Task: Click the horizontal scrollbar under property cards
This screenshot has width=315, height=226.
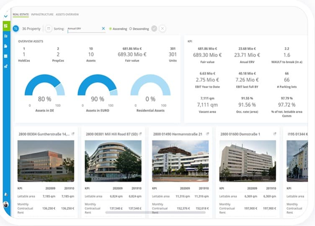Action: click(155, 212)
